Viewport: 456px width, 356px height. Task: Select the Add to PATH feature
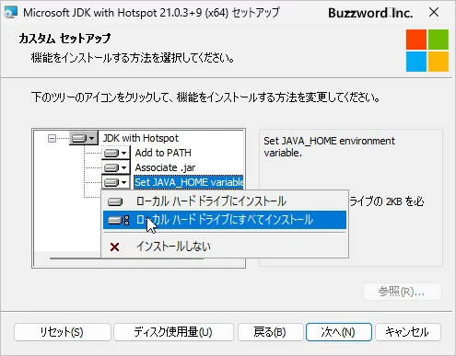pyautogui.click(x=163, y=153)
